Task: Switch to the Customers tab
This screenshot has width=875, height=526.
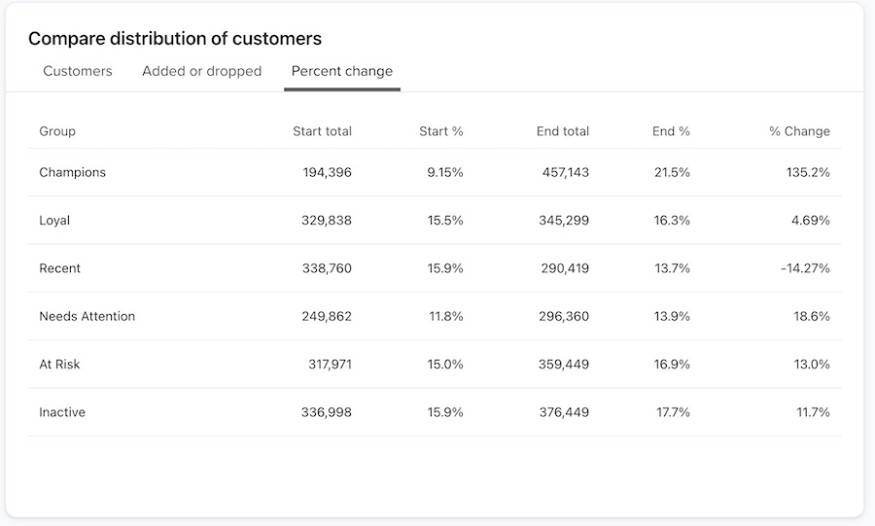Action: (x=78, y=71)
